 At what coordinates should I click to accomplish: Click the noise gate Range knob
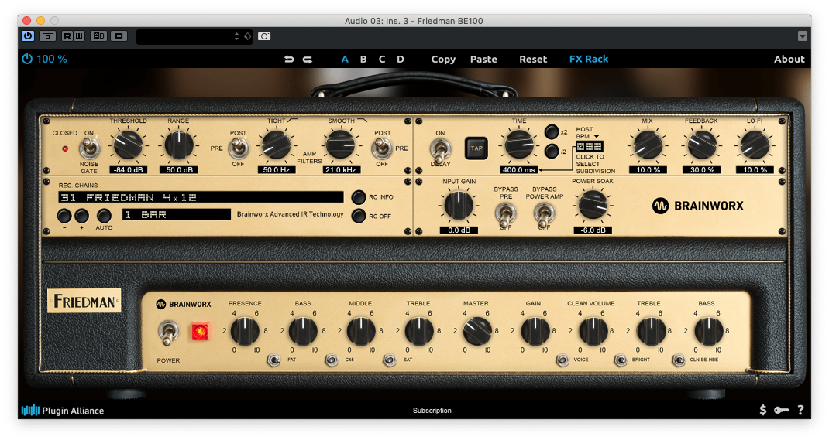pyautogui.click(x=179, y=145)
